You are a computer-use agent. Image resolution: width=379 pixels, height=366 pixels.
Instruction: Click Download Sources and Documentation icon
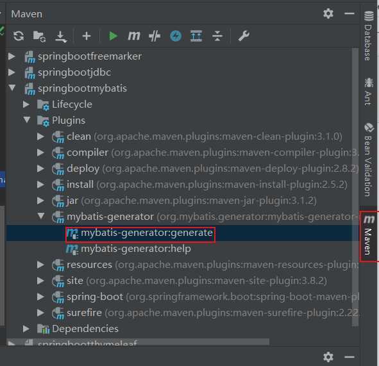[61, 37]
